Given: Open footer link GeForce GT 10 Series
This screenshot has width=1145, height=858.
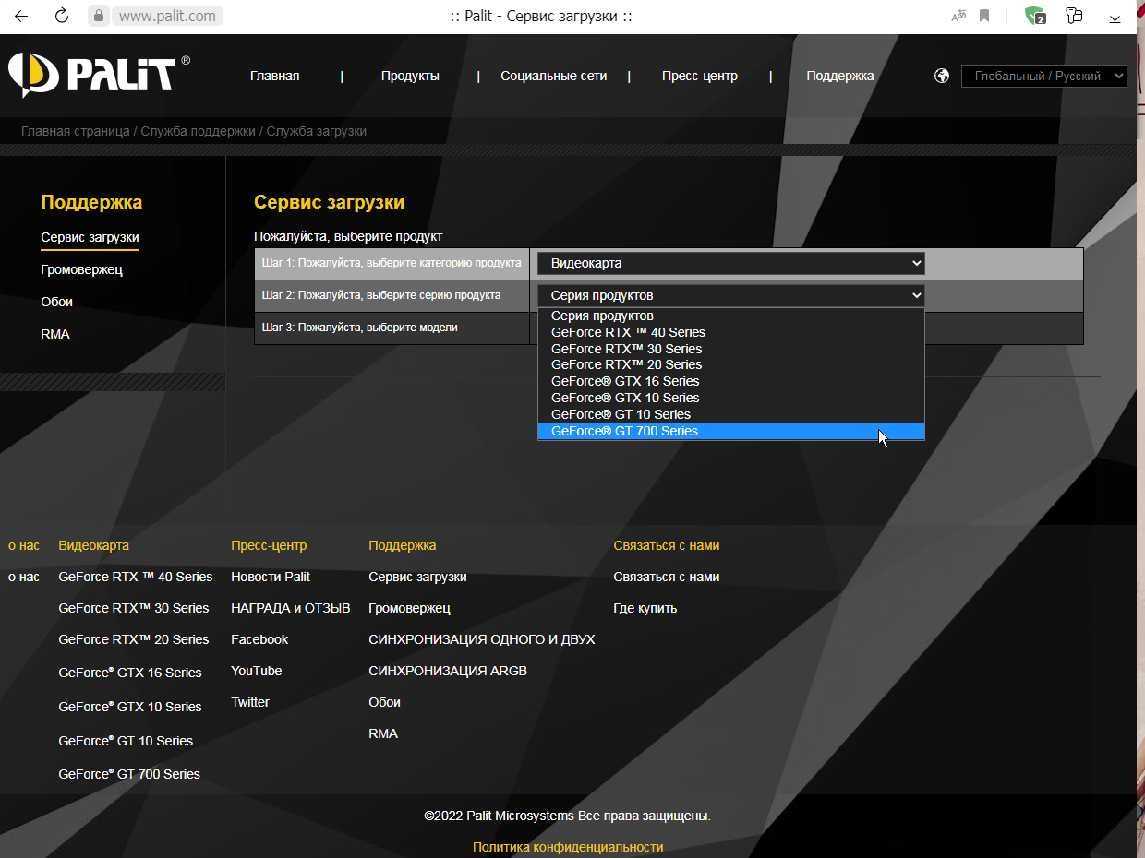Looking at the screenshot, I should point(126,741).
